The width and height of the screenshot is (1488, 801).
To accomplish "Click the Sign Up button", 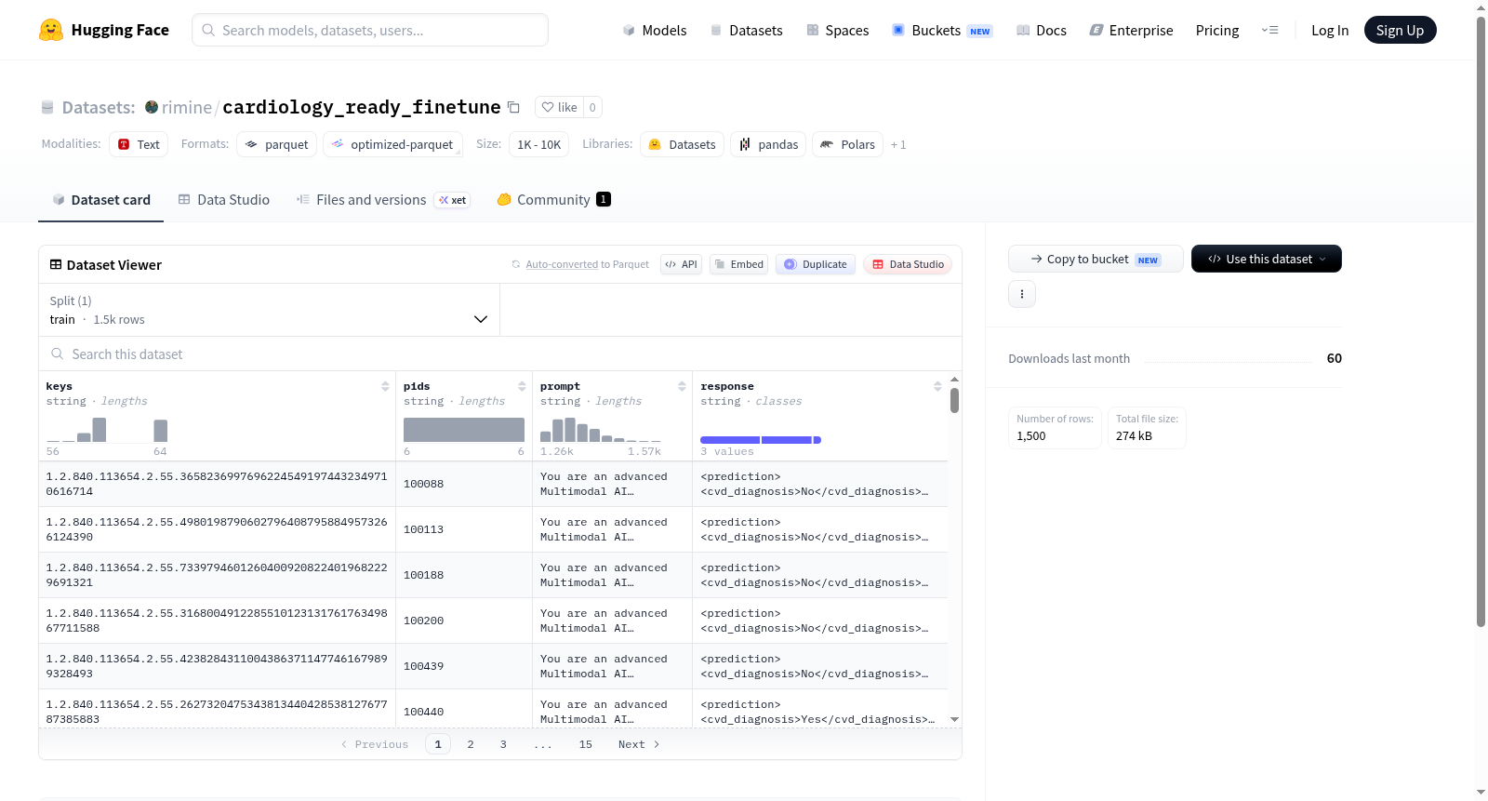I will point(1401,30).
